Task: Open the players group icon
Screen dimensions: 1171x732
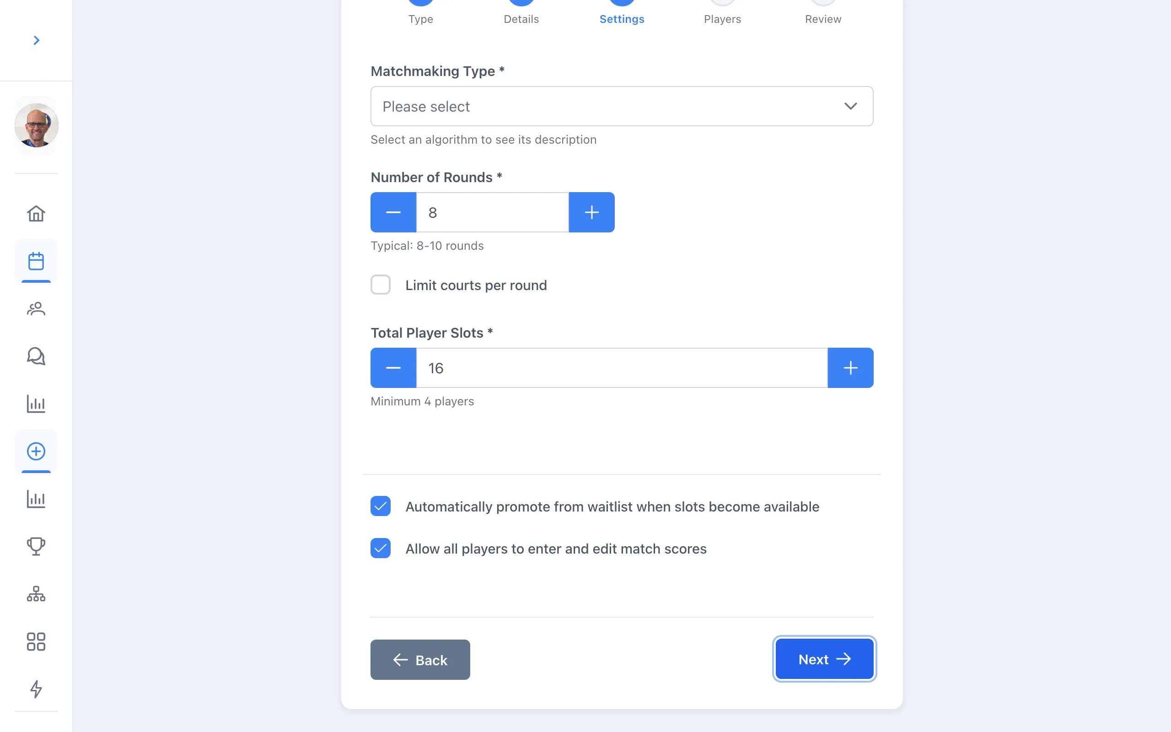Action: (36, 308)
